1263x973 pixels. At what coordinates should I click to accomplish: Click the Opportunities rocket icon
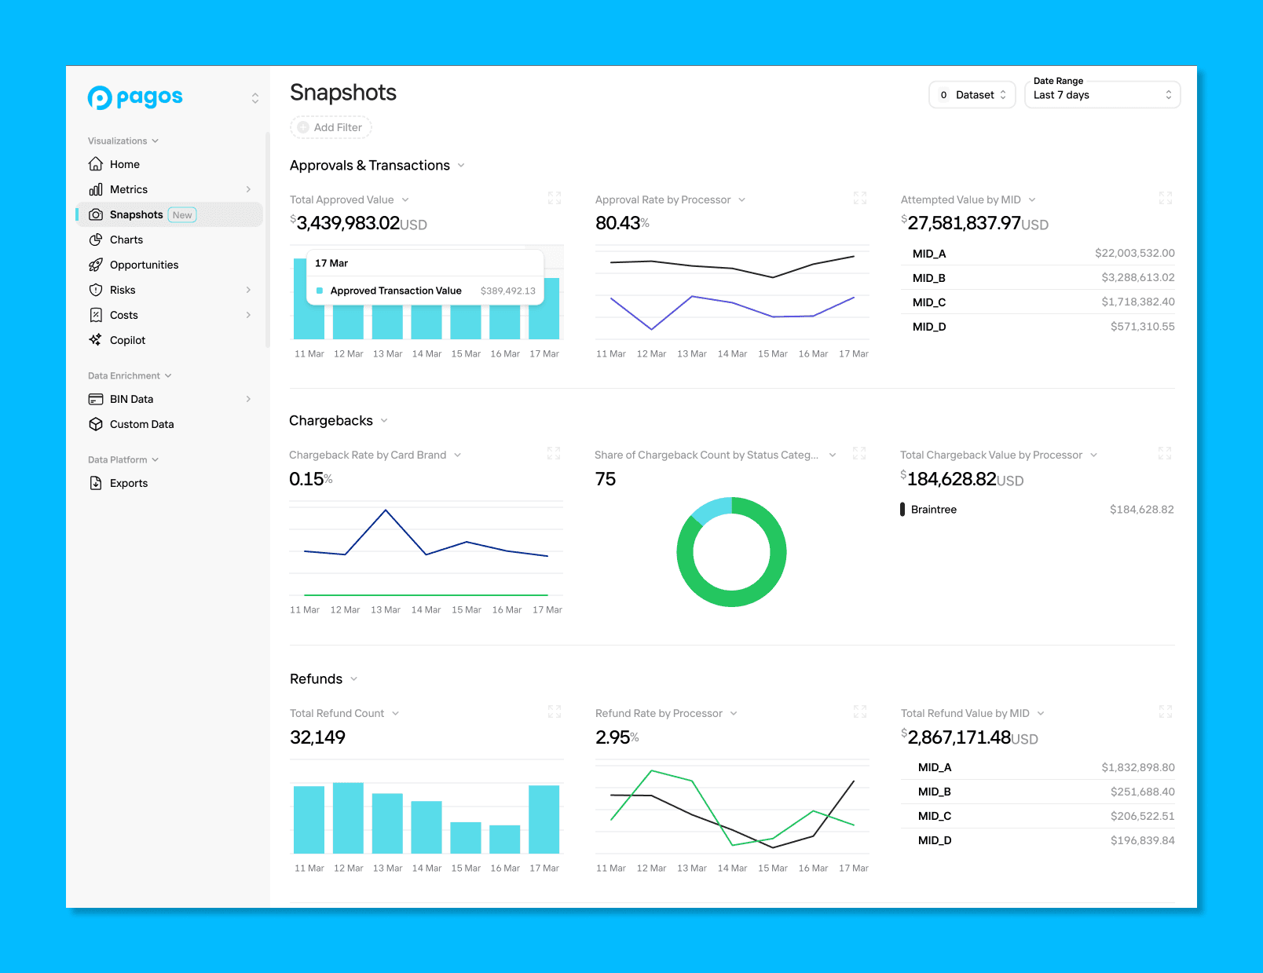[x=96, y=265]
